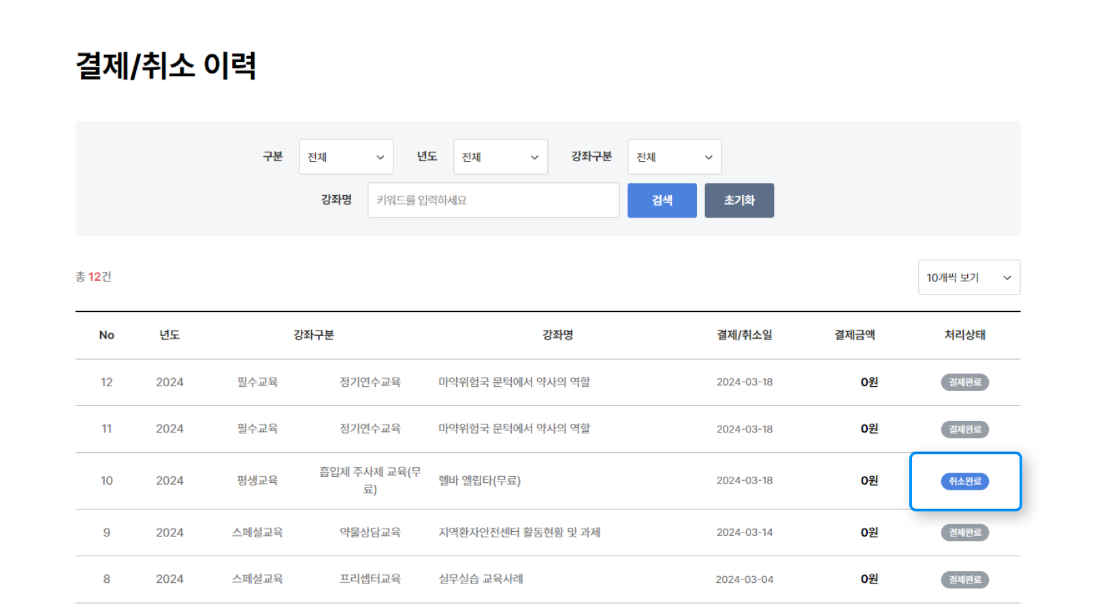Image resolution: width=1108 pixels, height=608 pixels.
Task: Click 프리셉터교육 category cell
Action: [370, 579]
